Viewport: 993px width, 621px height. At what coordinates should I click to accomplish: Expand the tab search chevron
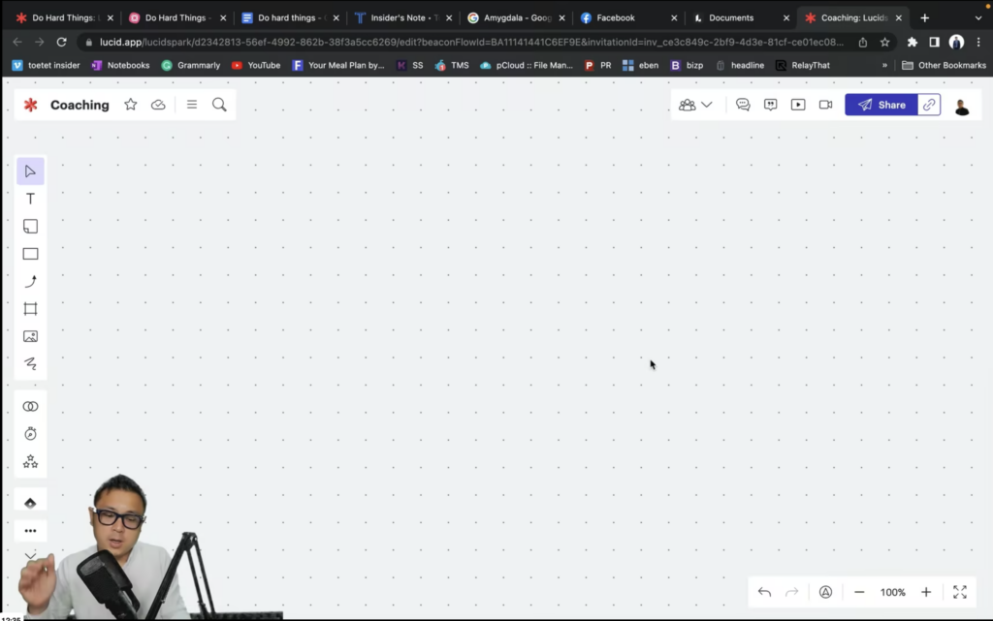(977, 17)
